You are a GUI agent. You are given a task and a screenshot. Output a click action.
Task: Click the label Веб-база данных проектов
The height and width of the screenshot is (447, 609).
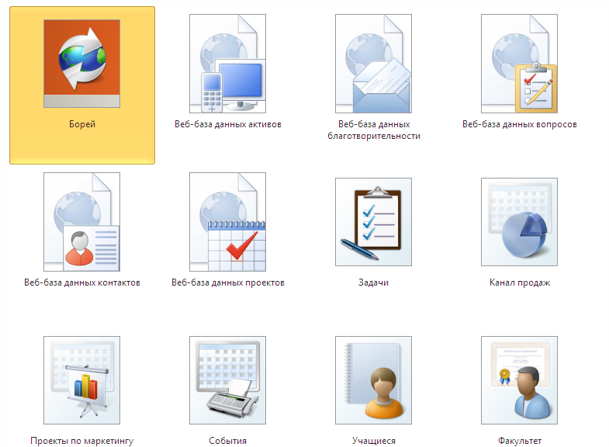[x=228, y=282]
